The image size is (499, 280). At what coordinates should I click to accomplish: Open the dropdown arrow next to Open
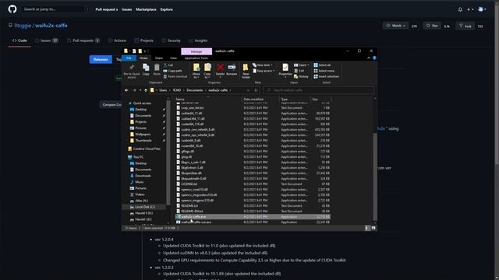(308, 65)
